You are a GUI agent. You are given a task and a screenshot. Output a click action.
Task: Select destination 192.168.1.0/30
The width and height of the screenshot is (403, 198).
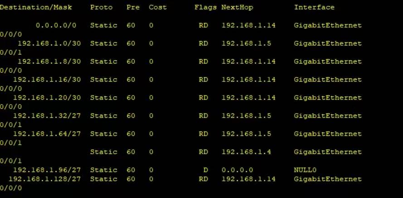[x=49, y=43]
